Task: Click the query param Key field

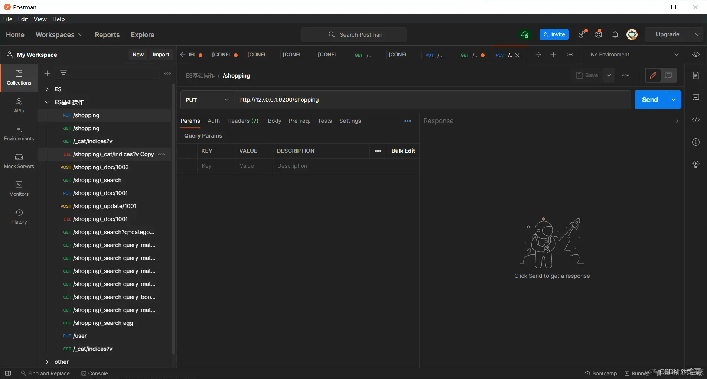Action: point(216,166)
